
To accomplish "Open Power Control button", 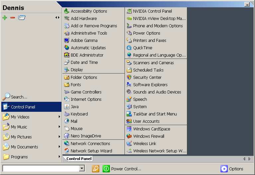I will 122,169.
